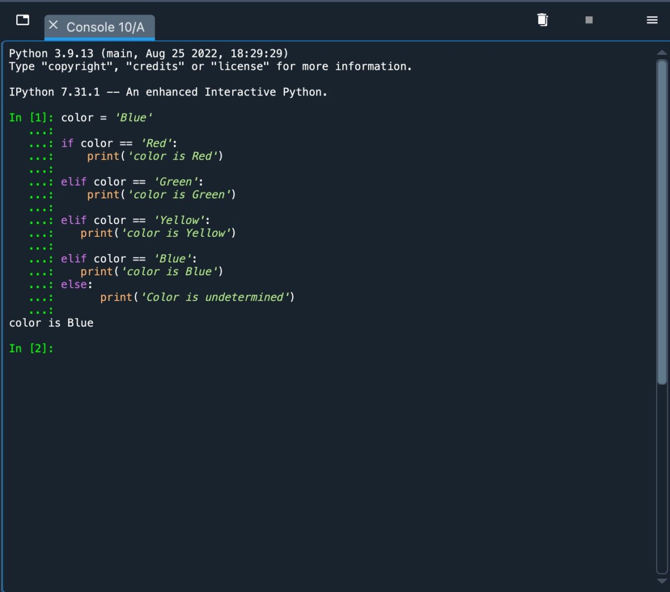Click the print('color is Red') line
This screenshot has width=670, height=592.
click(155, 156)
